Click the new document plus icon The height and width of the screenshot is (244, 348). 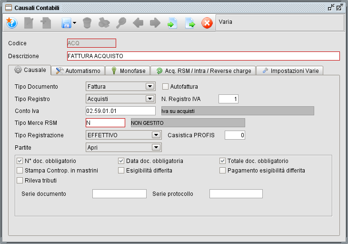click(46, 23)
